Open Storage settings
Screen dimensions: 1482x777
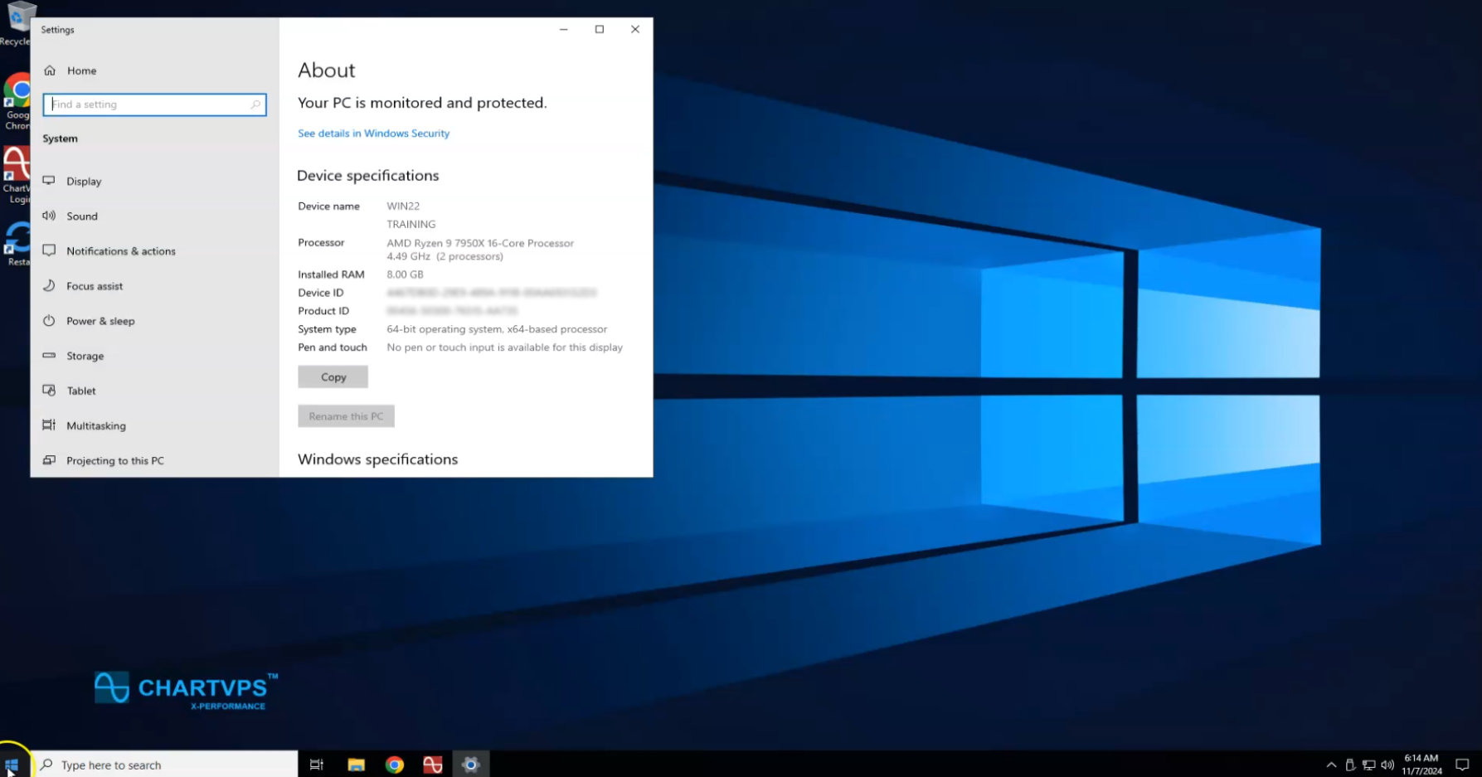85,356
